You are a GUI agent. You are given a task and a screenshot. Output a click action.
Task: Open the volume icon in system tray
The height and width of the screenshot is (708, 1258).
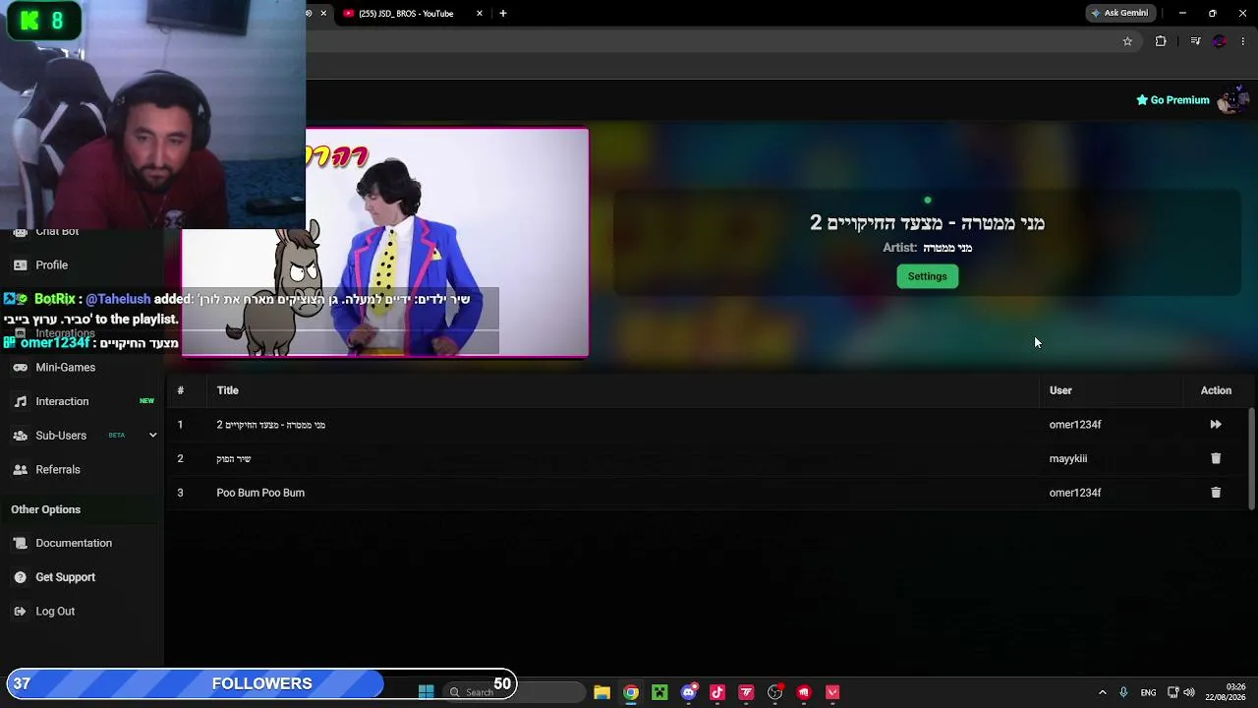1189,692
